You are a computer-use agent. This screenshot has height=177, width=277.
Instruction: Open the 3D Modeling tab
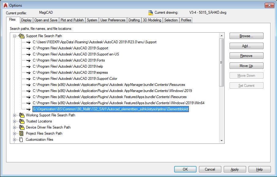(152, 20)
